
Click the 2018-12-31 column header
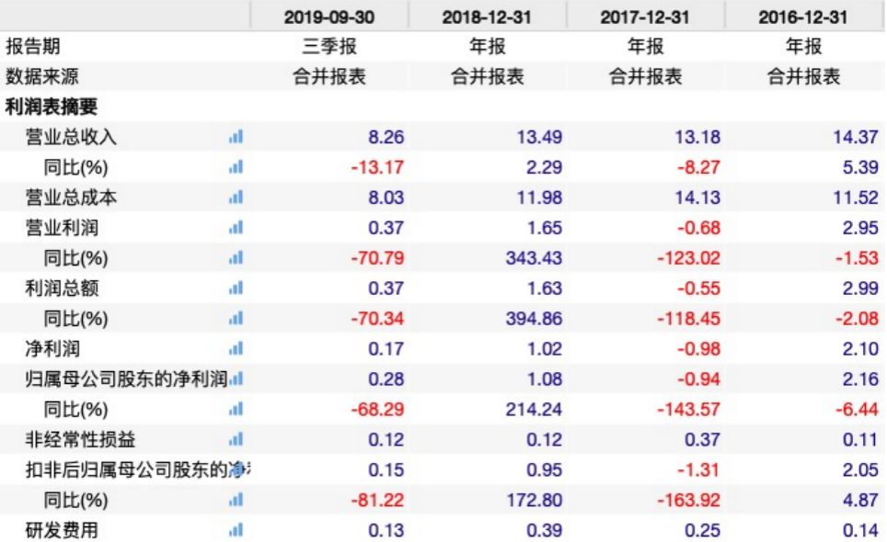click(487, 17)
